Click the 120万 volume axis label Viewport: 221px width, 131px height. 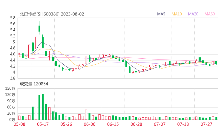10,95
